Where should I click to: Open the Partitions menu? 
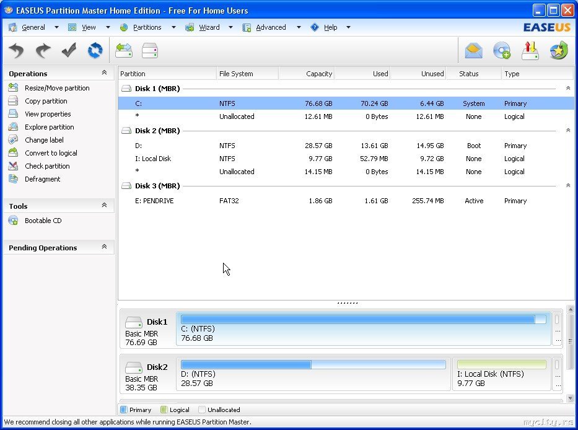tap(147, 27)
